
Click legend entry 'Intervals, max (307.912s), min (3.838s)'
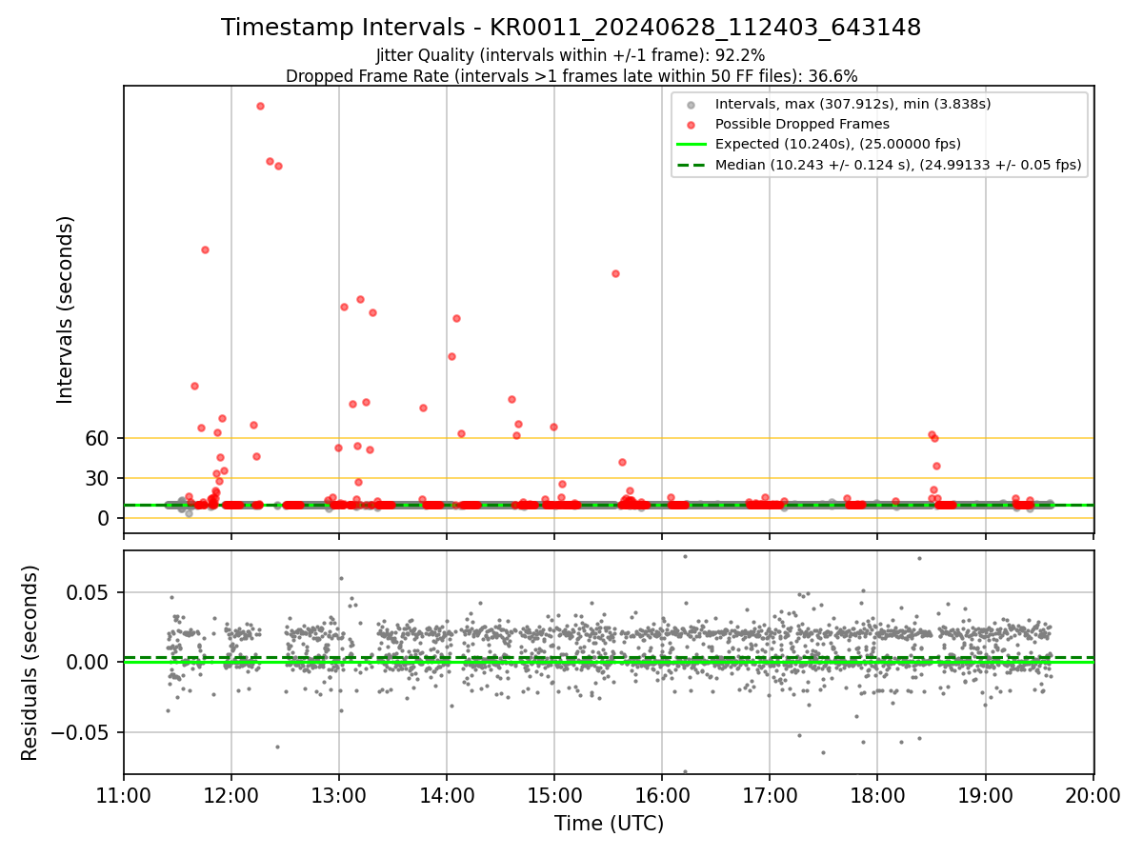(852, 104)
